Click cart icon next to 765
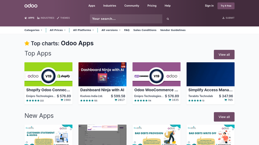 coord(226,100)
